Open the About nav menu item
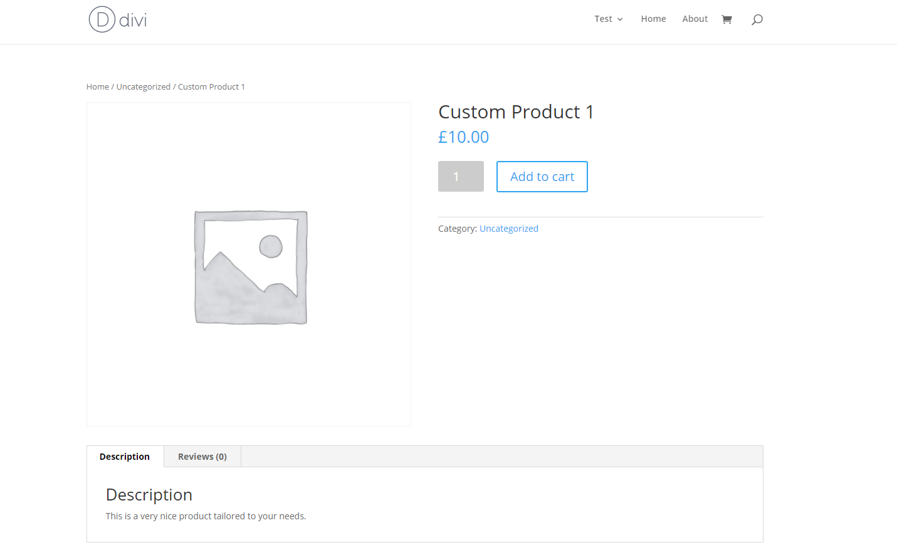897x560 pixels. tap(695, 19)
